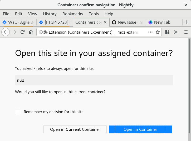Reload the current page
The height and width of the screenshot is (141, 191).
point(22,32)
